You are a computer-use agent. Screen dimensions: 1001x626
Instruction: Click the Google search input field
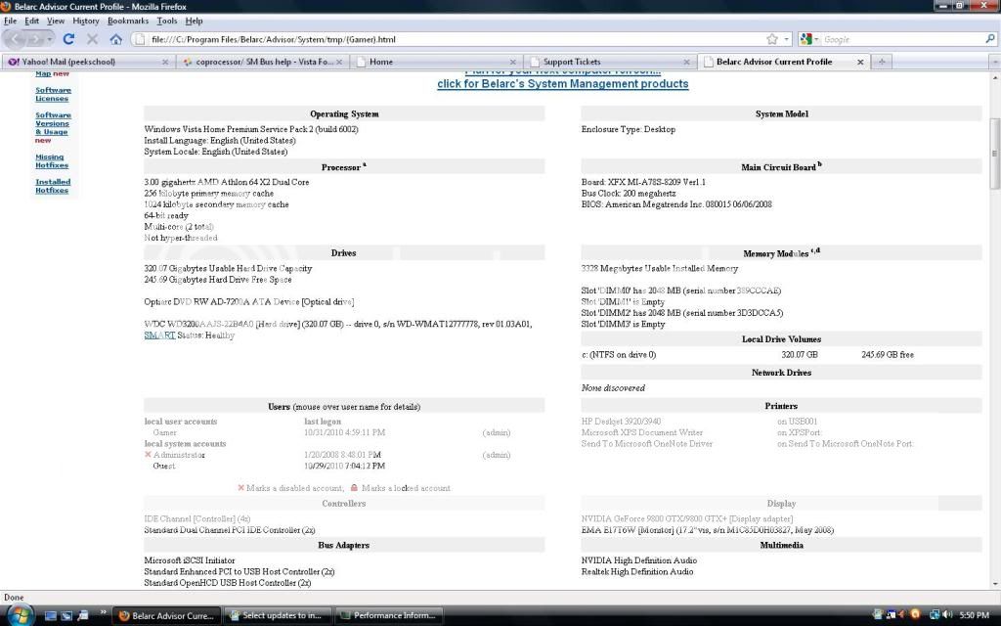click(x=902, y=39)
